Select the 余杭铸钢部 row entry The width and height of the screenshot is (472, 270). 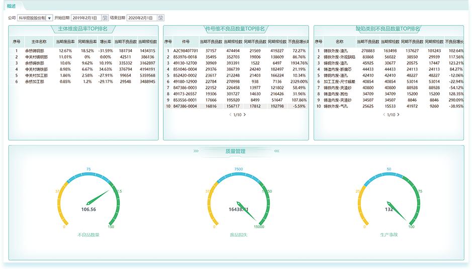(35, 51)
